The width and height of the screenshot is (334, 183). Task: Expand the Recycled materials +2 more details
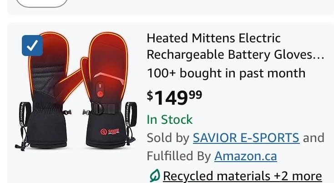tap(243, 176)
